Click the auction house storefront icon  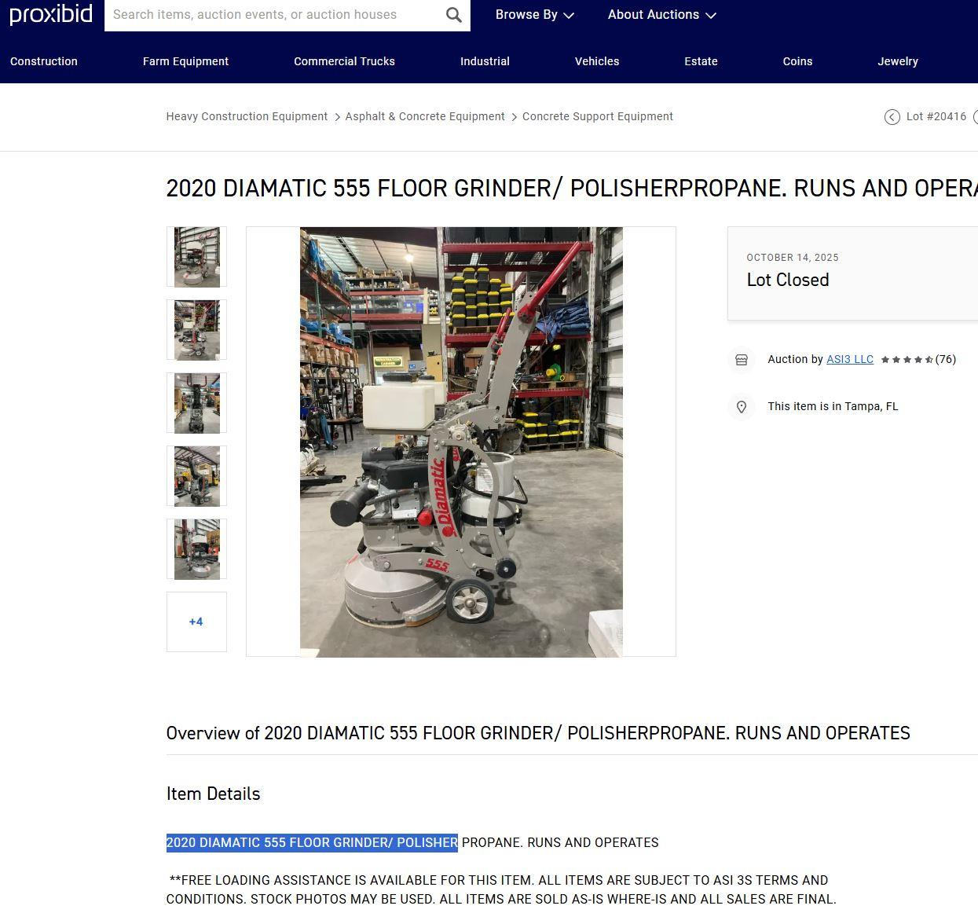click(741, 360)
